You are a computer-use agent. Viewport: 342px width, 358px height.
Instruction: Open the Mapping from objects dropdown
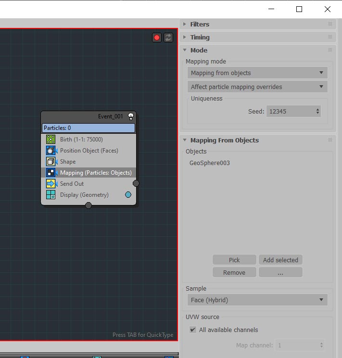(257, 73)
